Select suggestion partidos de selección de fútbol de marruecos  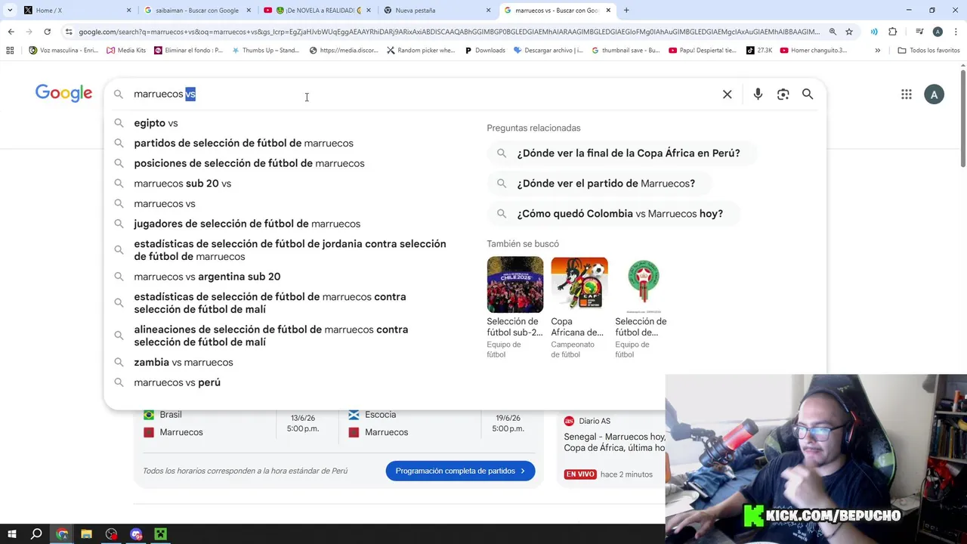[x=243, y=143]
